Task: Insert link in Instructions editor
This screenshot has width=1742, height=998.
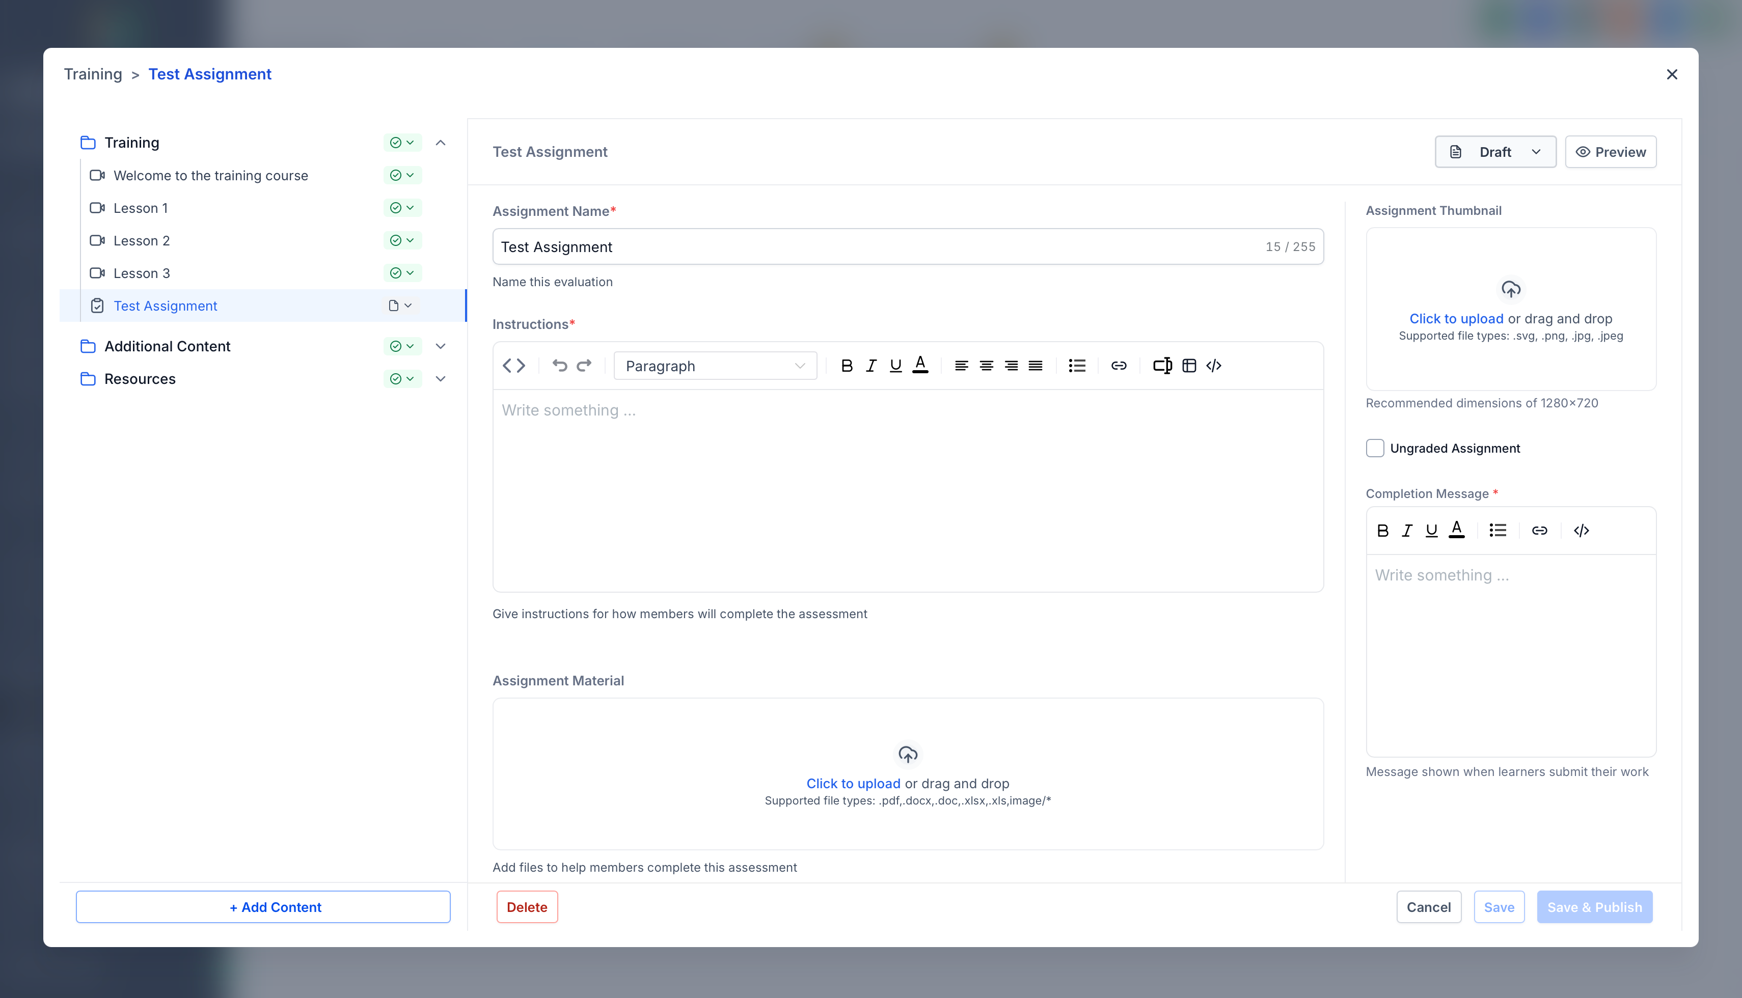Action: (x=1118, y=366)
